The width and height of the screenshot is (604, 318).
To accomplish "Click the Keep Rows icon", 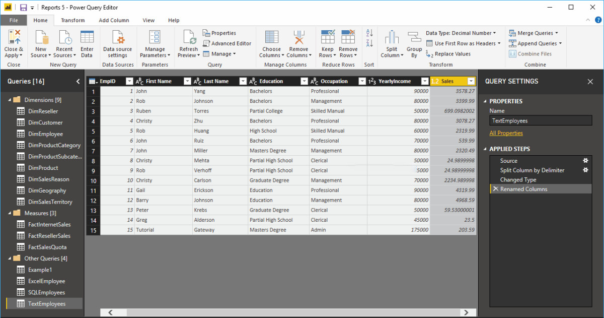I will (x=328, y=37).
